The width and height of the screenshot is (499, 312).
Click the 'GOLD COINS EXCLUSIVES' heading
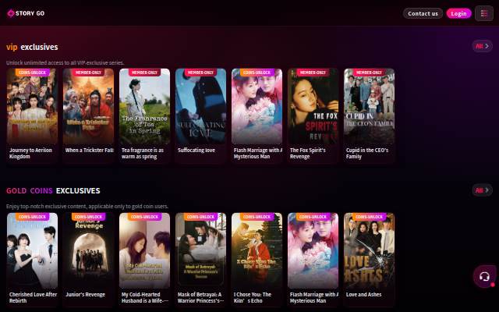[x=53, y=190]
